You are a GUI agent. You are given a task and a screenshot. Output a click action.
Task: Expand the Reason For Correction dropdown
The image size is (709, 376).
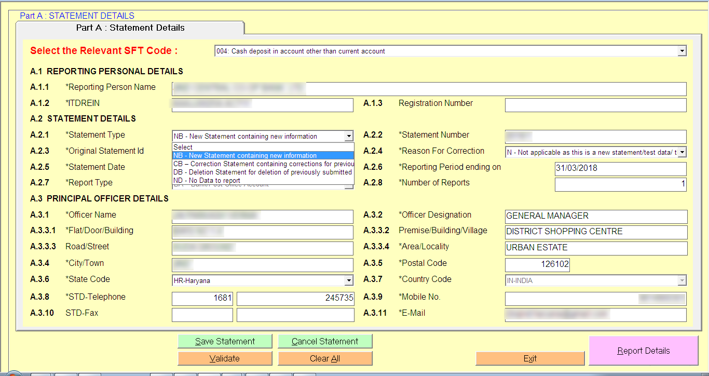point(682,152)
